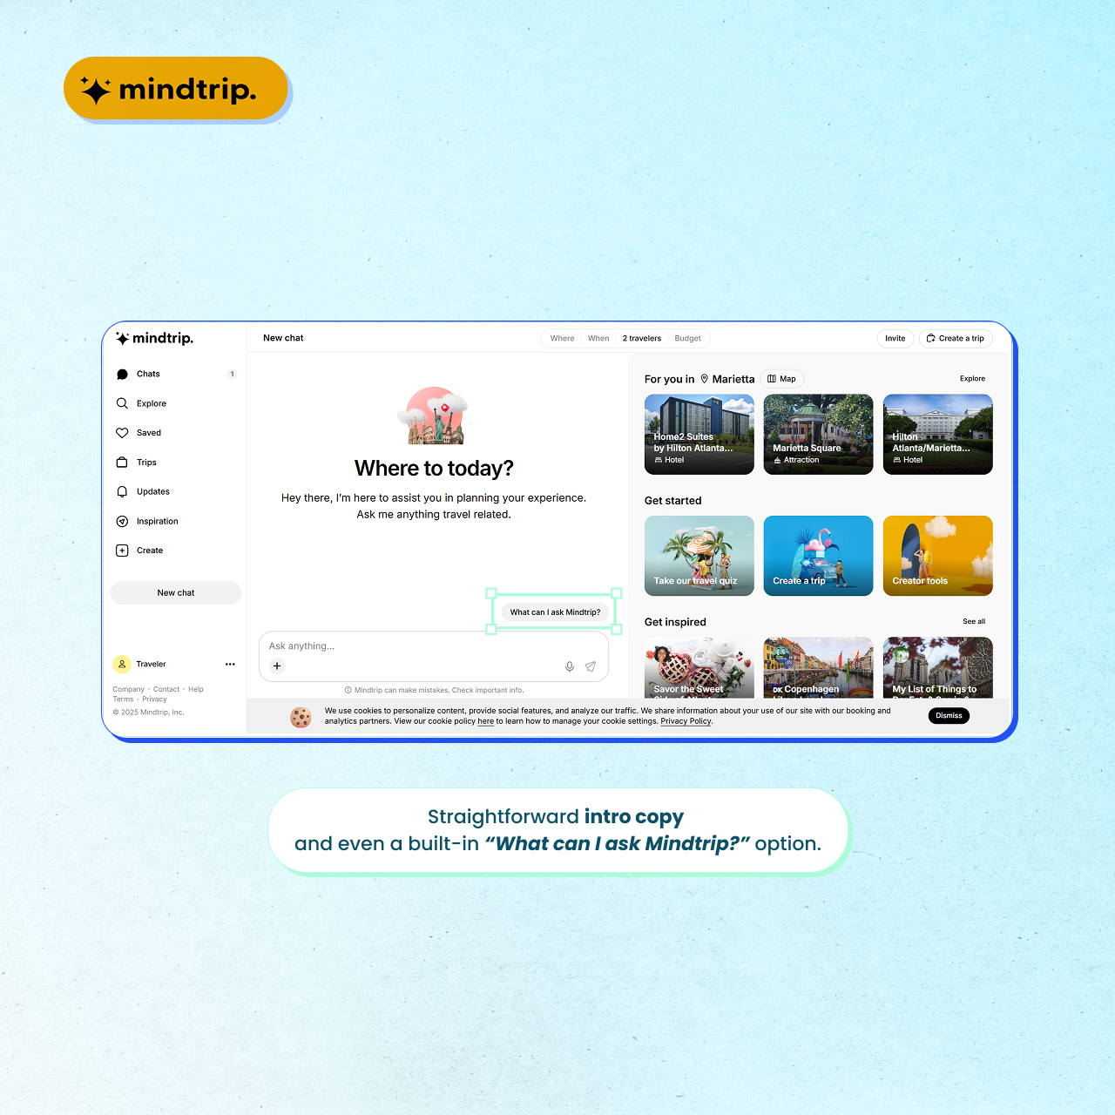Open the Creator tools card

(938, 556)
